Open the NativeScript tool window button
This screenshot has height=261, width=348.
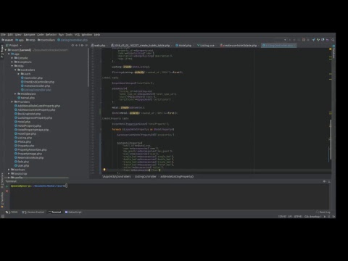pyautogui.click(x=73, y=212)
